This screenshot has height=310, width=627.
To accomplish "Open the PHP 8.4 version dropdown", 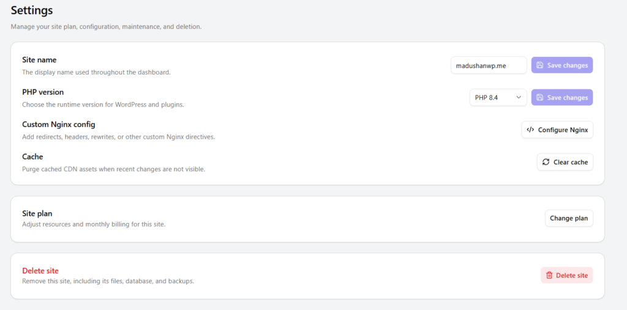I will (x=498, y=97).
